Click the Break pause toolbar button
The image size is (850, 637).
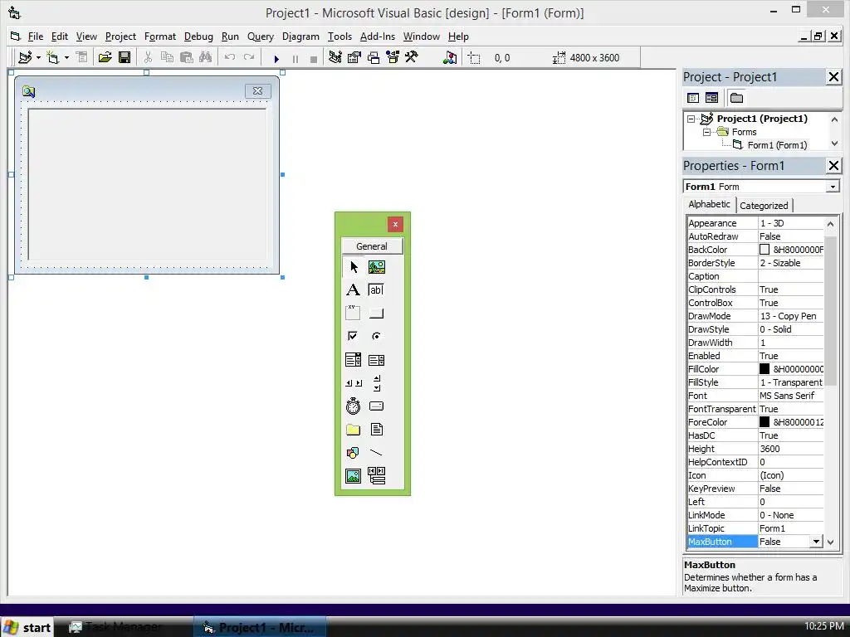coord(296,59)
